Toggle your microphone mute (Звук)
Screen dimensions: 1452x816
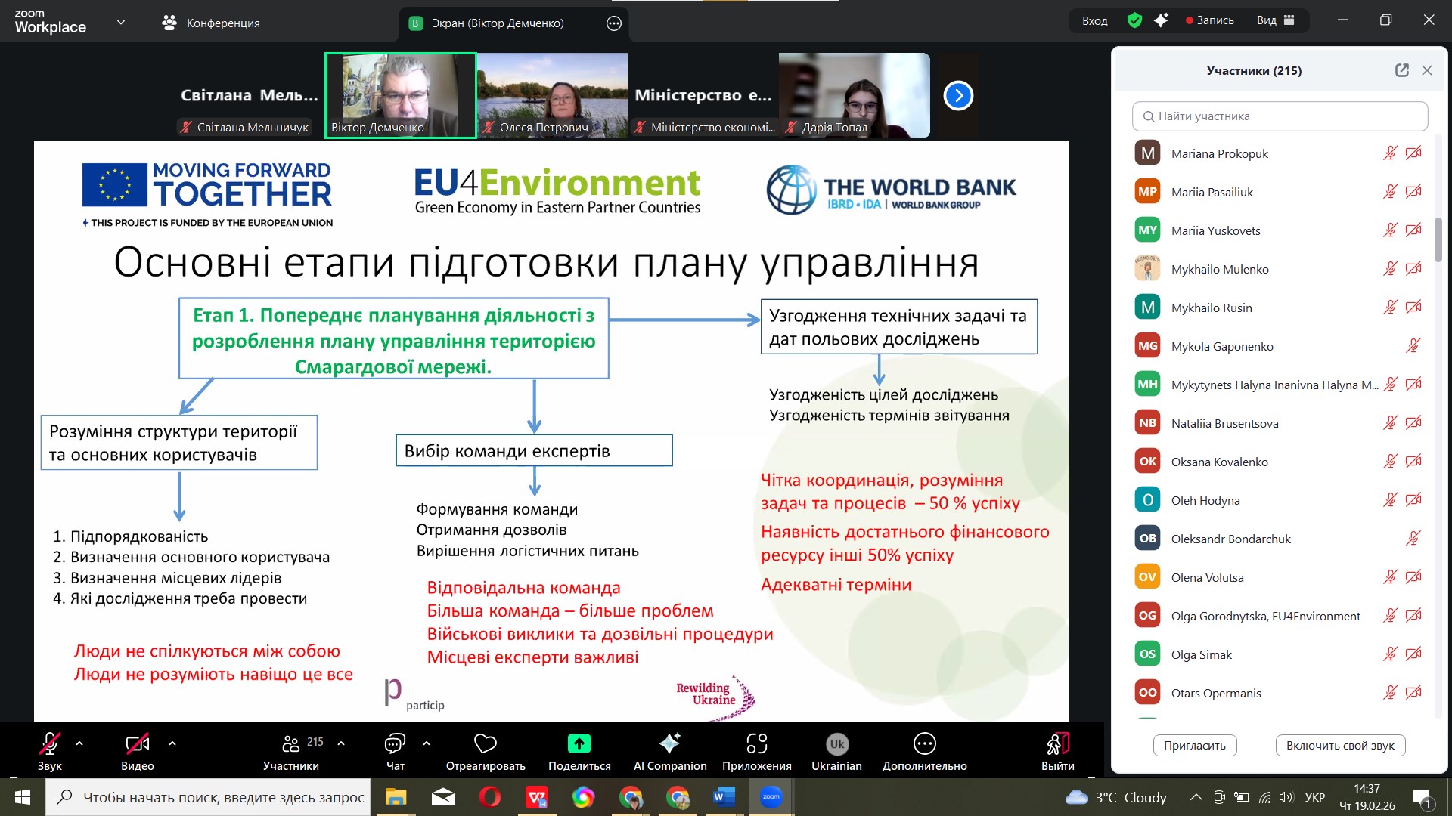(49, 744)
